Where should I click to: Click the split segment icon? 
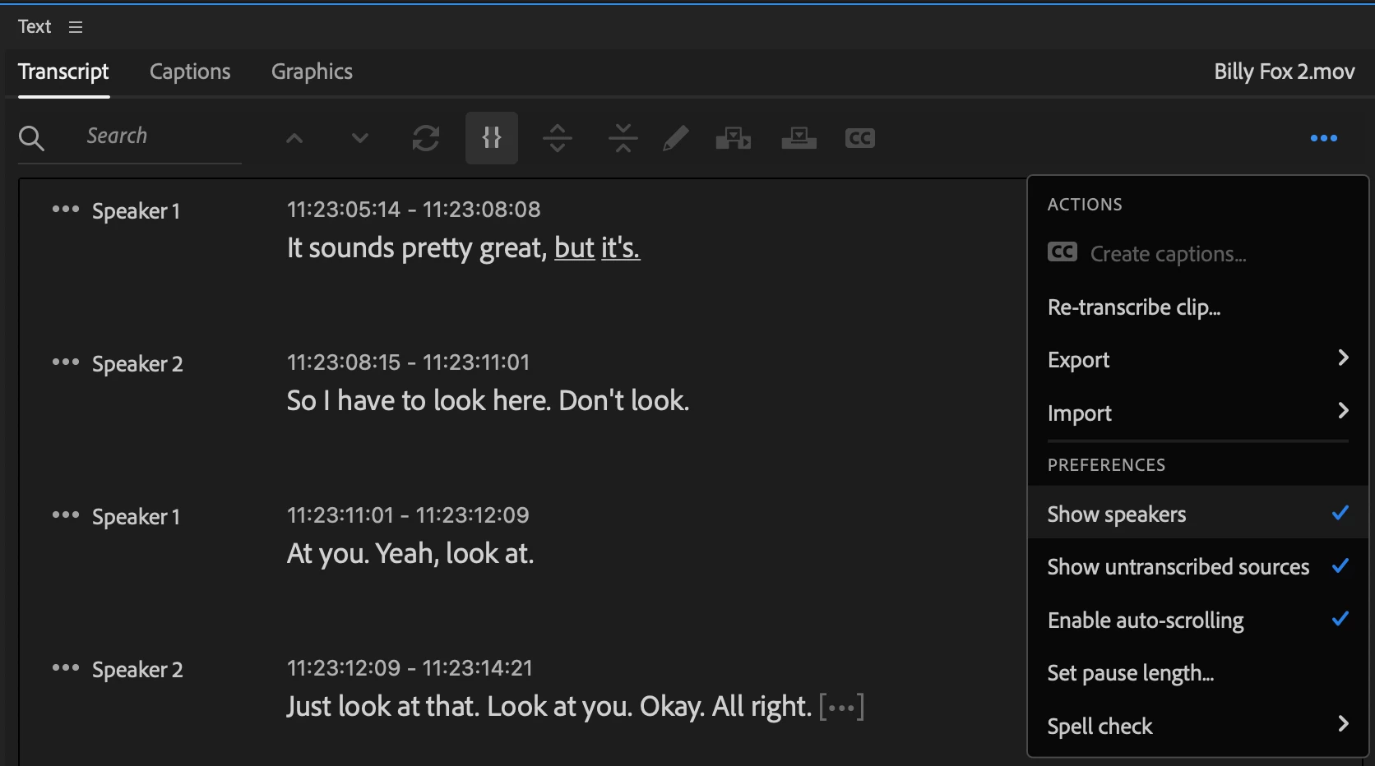(x=558, y=138)
